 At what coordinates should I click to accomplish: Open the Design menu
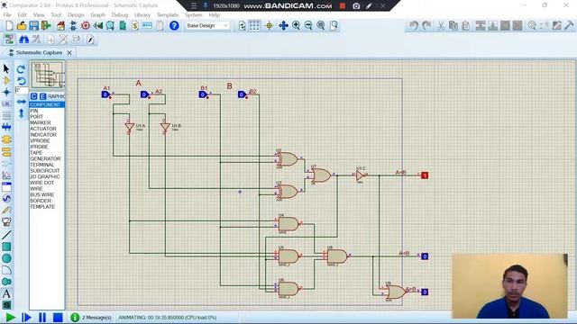click(76, 15)
